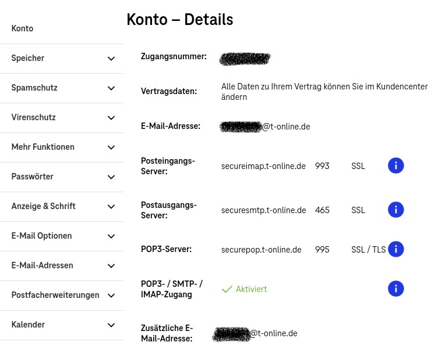Click the info icon for Postausgangs-Server
This screenshot has width=442, height=349.
(396, 210)
